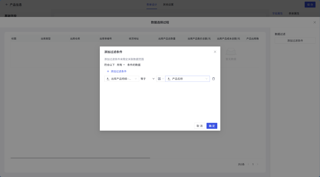Open the 产品名称 value dropdown
This screenshot has height=177, width=320.
(187, 79)
